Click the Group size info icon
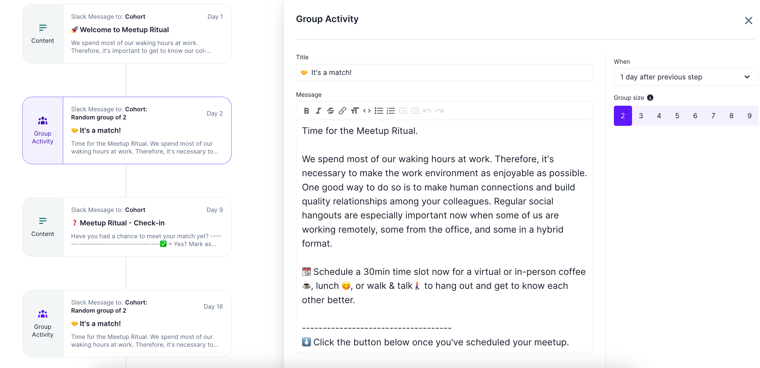This screenshot has width=760, height=368. (650, 98)
